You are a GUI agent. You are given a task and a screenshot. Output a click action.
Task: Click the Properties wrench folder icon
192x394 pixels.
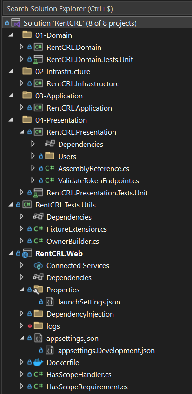click(x=38, y=290)
